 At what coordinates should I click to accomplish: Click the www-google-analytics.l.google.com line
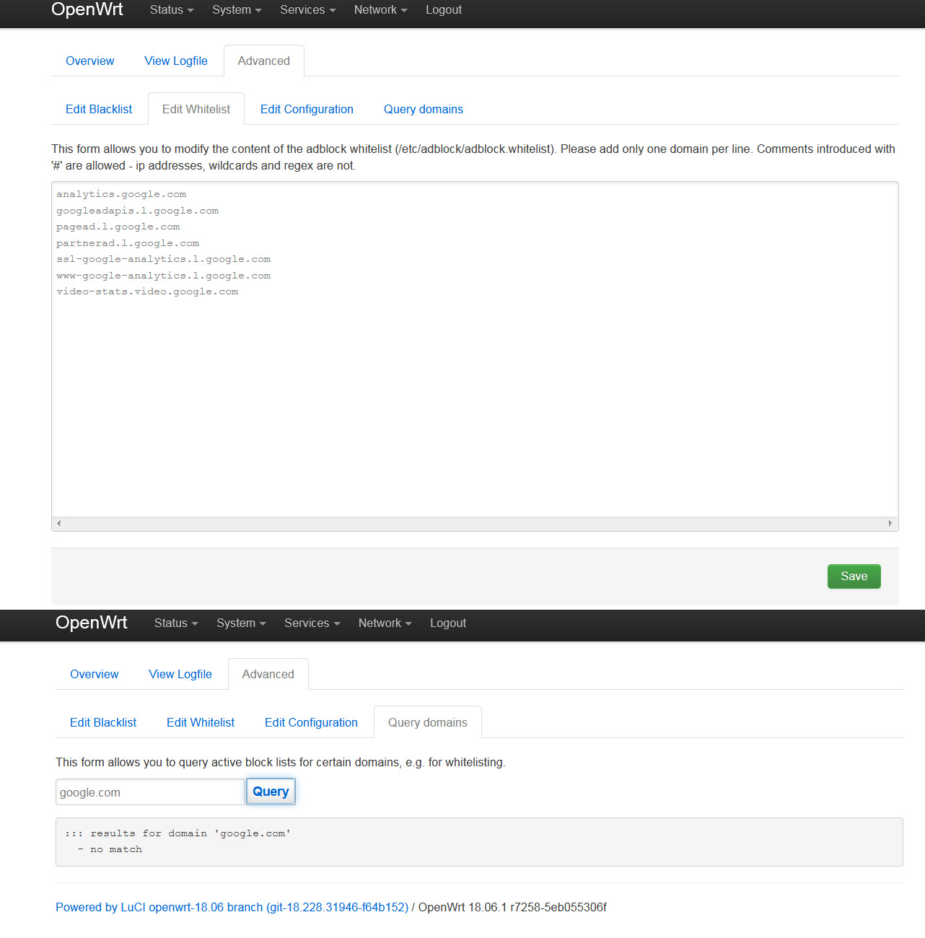164,276
